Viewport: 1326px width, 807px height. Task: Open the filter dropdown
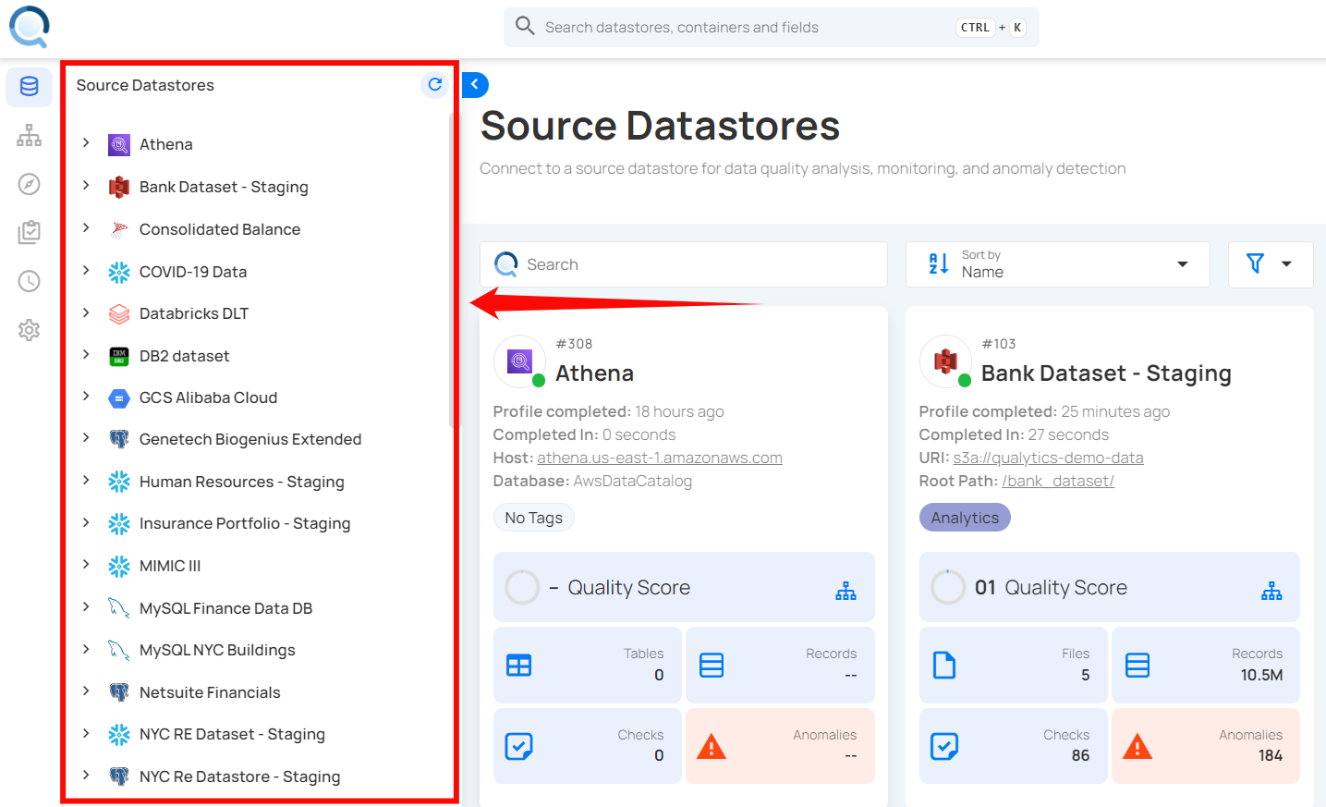pyautogui.click(x=1271, y=264)
